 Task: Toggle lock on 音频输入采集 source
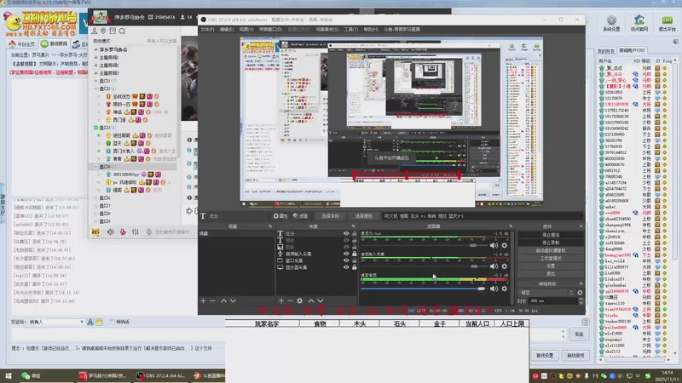pyautogui.click(x=355, y=254)
